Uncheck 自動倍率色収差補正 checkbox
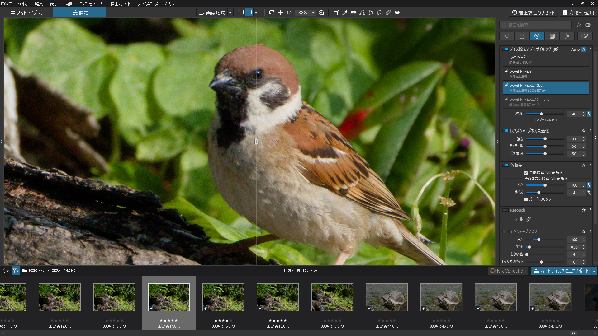598x336 pixels. (526, 173)
